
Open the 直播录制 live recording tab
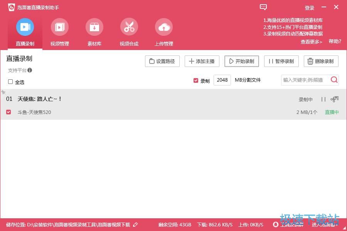(25, 32)
